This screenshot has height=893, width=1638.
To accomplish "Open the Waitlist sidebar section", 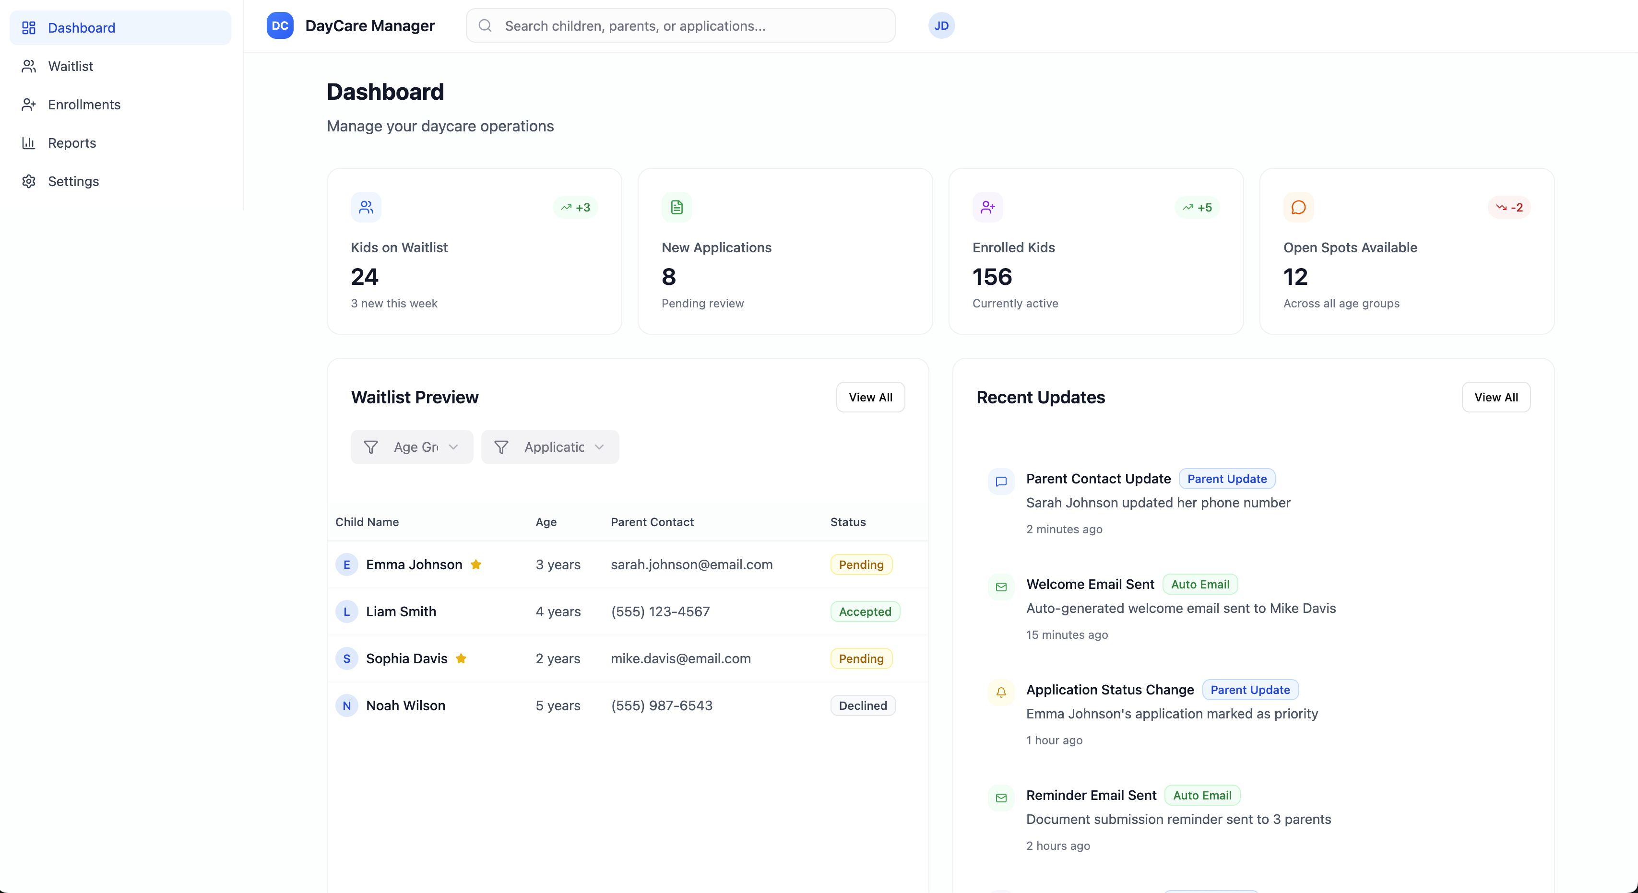I will [71, 66].
